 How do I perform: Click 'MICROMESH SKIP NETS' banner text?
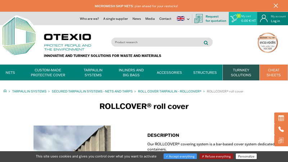(x=114, y=6)
